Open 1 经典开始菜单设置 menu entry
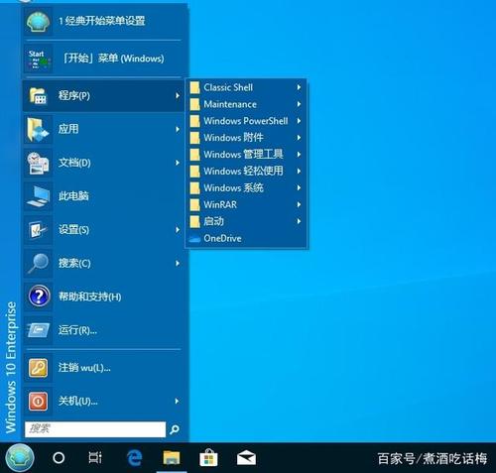Screen dimensions: 496x473 tap(103, 22)
